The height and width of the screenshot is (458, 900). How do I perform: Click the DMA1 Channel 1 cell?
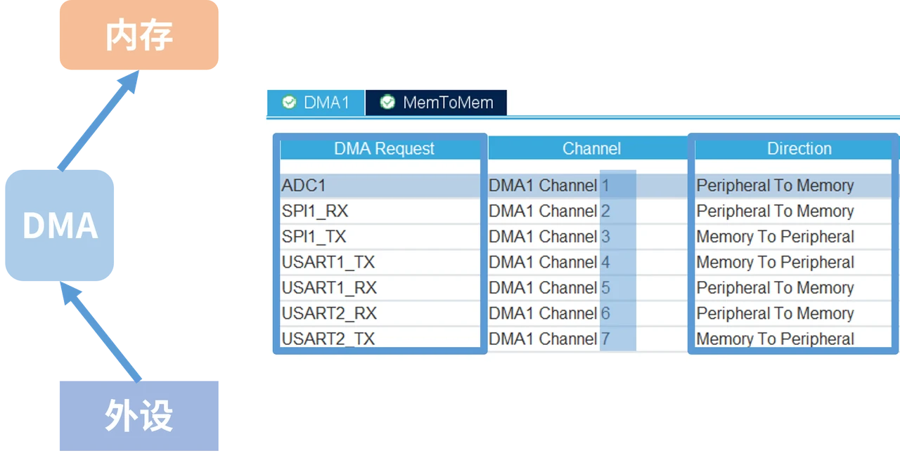[588, 185]
